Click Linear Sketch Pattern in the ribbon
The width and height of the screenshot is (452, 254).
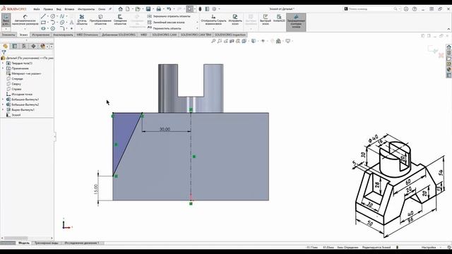(x=166, y=22)
